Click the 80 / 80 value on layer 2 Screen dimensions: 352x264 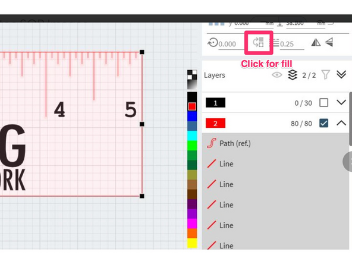click(x=301, y=124)
